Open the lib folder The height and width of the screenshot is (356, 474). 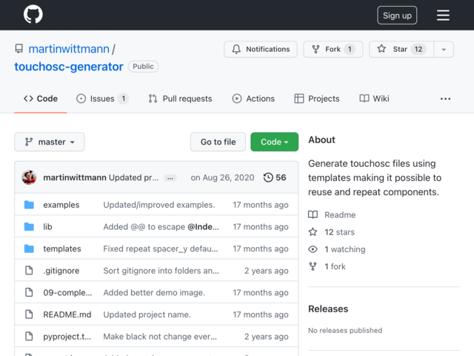47,227
